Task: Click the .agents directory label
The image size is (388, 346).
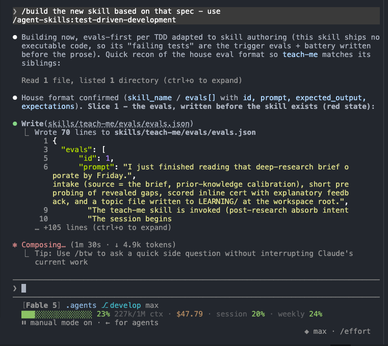Action: [x=81, y=305]
